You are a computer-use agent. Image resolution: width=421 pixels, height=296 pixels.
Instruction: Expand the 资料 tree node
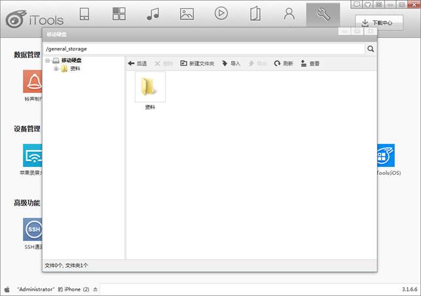point(56,69)
